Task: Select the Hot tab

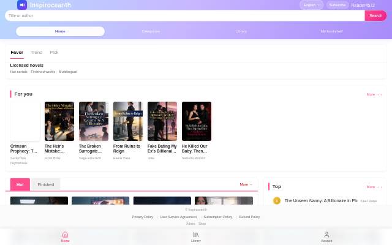Action: point(20,185)
